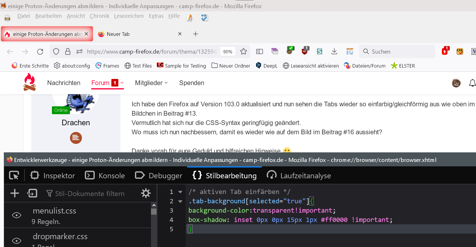476x247 pixels.
Task: Bookmark this page with star icon
Action: point(243,52)
